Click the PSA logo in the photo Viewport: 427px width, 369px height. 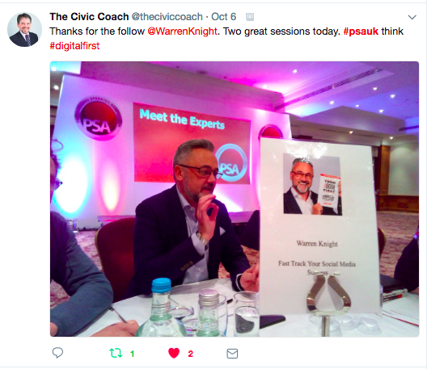(98, 118)
